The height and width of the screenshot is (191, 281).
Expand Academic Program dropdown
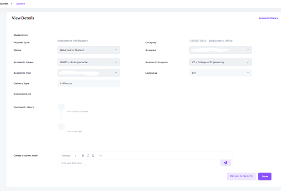click(x=220, y=62)
